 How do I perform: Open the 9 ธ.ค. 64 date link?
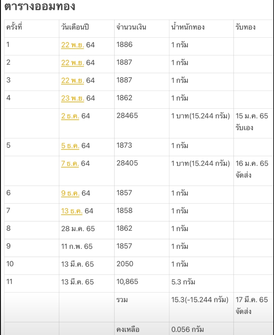coord(70,193)
